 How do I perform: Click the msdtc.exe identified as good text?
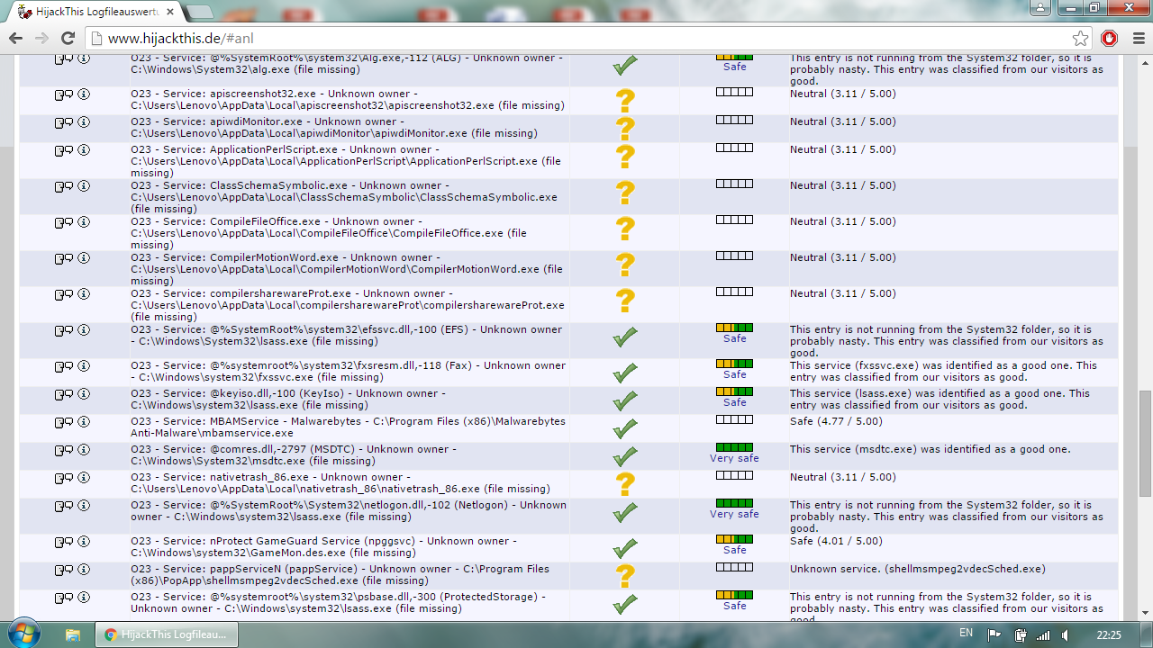931,449
